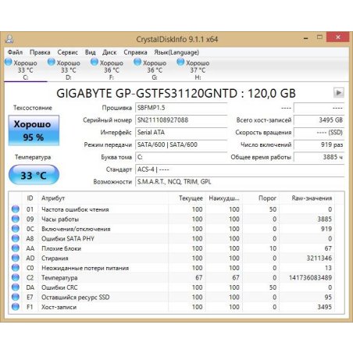
Task: Select disk C: status orb
Action: coord(9,62)
